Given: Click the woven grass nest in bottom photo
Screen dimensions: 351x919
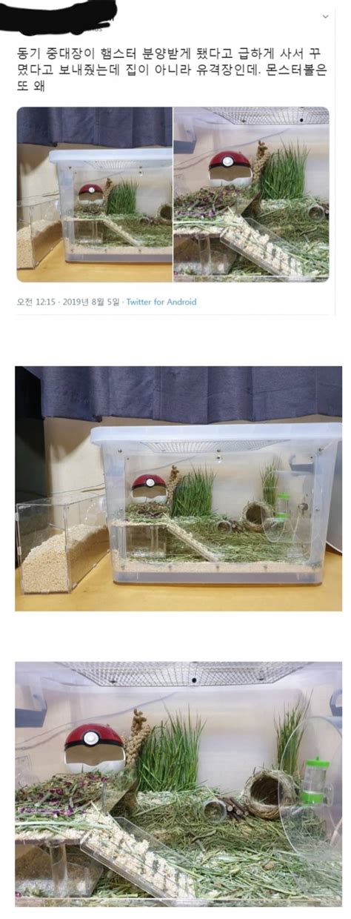Looking at the screenshot, I should 262,794.
